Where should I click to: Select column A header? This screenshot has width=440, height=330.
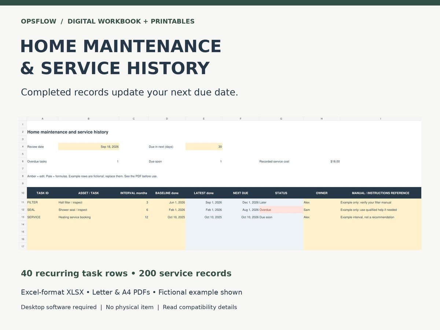pyautogui.click(x=43, y=119)
